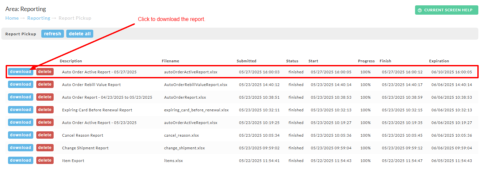Image resolution: width=480 pixels, height=177 pixels.
Task: Click description Change Shipment Report
Action: tap(85, 148)
